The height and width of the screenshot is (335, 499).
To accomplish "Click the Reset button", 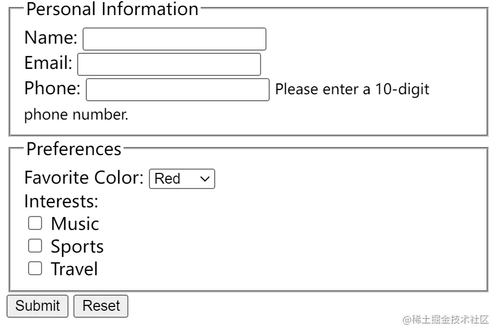I will (101, 306).
